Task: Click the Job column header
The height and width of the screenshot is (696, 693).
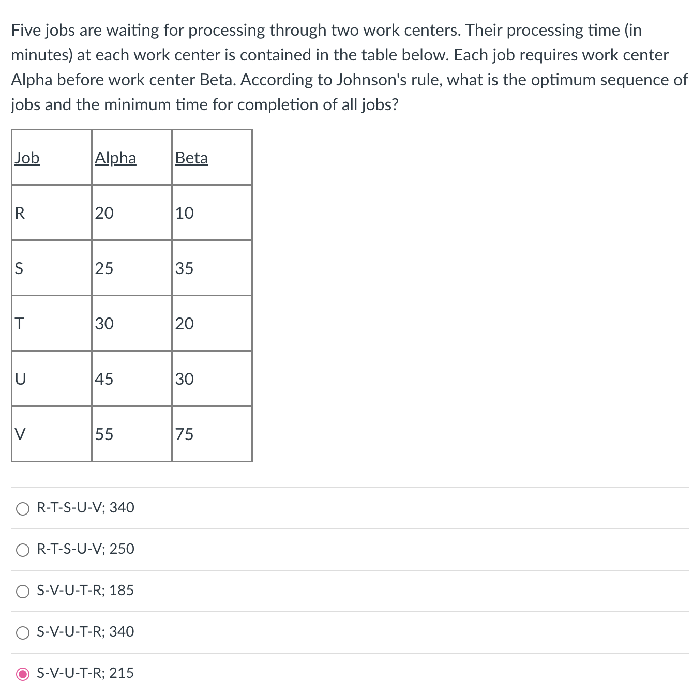Action: coord(27,158)
